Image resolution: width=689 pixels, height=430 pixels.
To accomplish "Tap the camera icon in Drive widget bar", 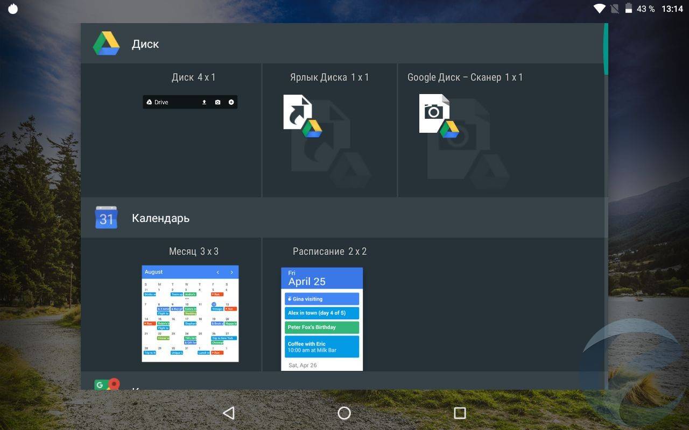I will (x=217, y=102).
